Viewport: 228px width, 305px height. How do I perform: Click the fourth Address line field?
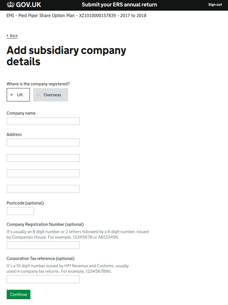(x=43, y=189)
